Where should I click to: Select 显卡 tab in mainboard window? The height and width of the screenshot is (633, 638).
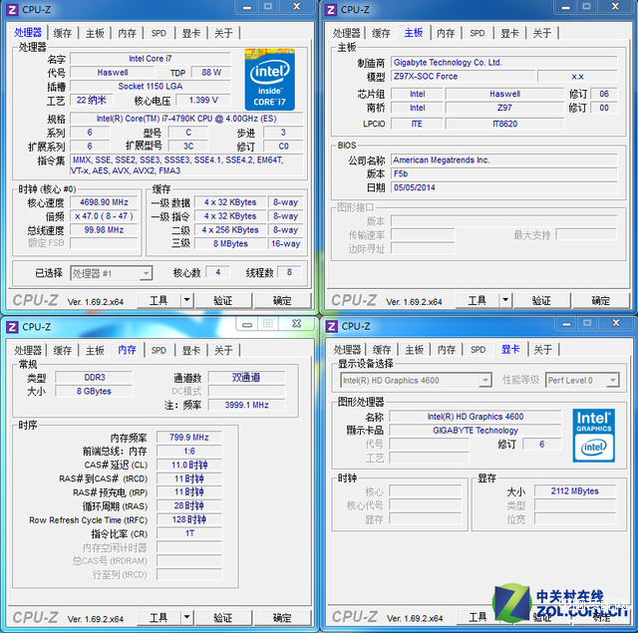point(509,33)
